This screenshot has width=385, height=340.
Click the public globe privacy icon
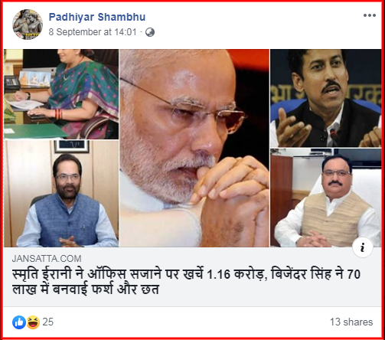point(150,32)
